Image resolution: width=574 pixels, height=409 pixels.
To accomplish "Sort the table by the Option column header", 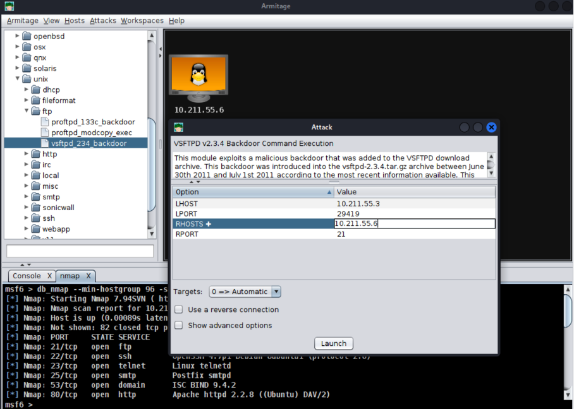I will (253, 192).
